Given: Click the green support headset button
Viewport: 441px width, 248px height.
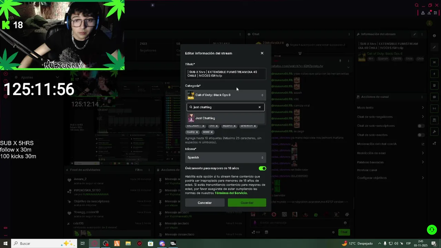Looking at the screenshot, I should point(432,229).
